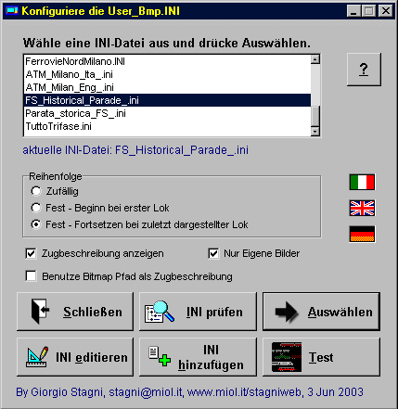
Task: Click the INI hinzufügen button
Action: pyautogui.click(x=198, y=357)
